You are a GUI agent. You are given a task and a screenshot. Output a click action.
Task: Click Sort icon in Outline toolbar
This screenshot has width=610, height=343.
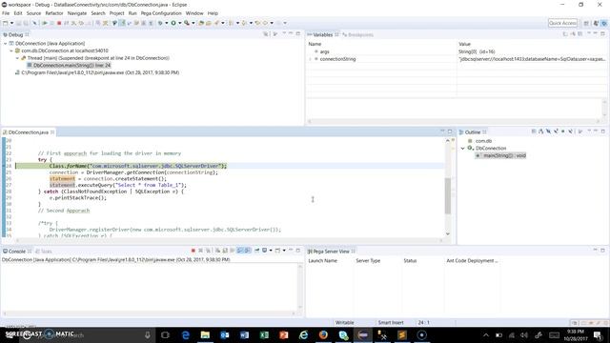pyautogui.click(x=540, y=131)
